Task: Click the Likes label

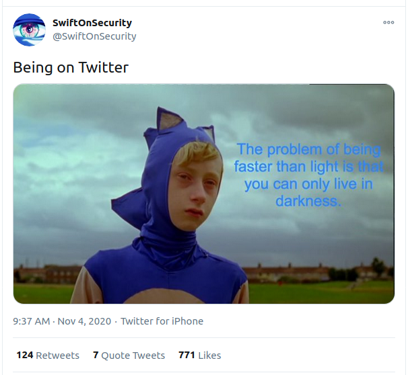Action: (209, 356)
